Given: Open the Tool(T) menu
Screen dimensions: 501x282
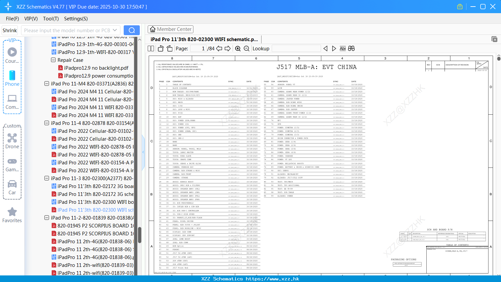Looking at the screenshot, I should pos(51,19).
